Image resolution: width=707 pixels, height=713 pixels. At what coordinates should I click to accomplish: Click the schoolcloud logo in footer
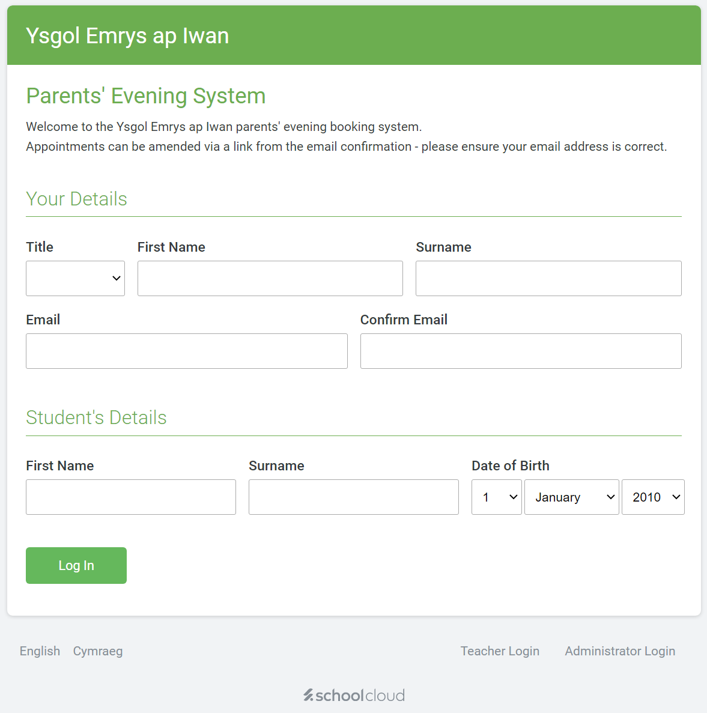[x=354, y=695]
